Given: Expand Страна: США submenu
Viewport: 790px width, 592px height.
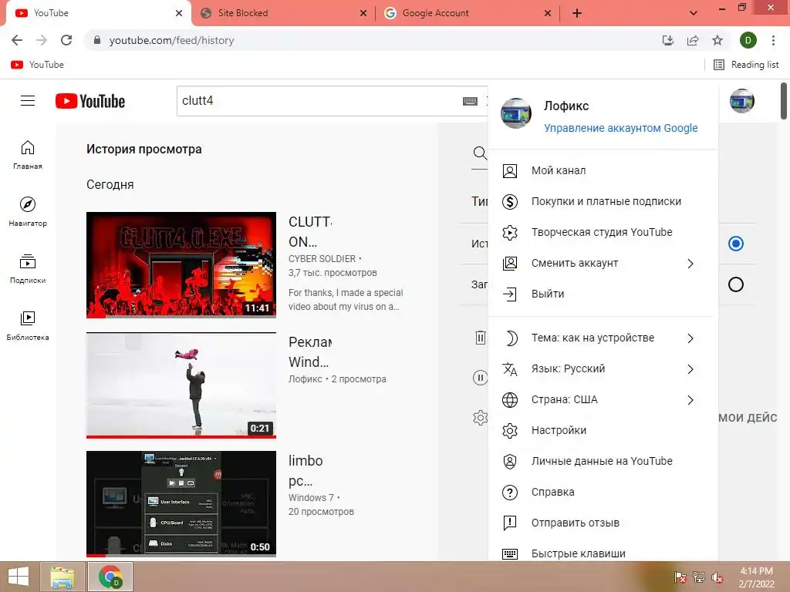Looking at the screenshot, I should pyautogui.click(x=603, y=400).
